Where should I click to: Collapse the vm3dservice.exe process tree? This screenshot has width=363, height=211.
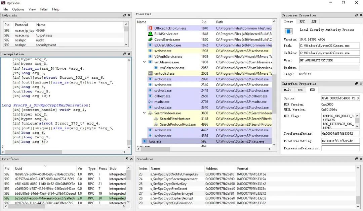point(144,62)
